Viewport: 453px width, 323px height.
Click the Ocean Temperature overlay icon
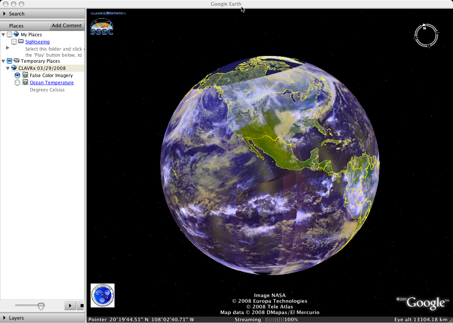click(x=25, y=82)
